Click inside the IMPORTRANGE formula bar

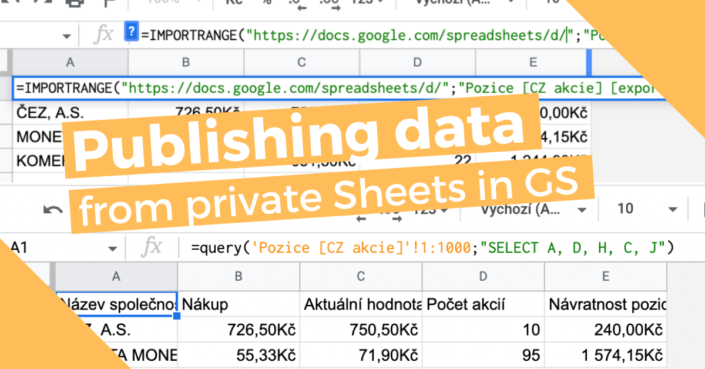click(x=352, y=35)
